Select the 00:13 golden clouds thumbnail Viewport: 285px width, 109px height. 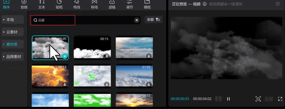(x=50, y=76)
